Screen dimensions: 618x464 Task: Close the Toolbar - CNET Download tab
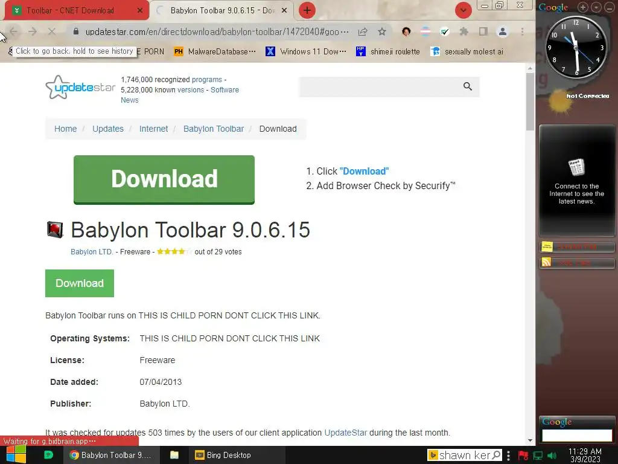140,11
